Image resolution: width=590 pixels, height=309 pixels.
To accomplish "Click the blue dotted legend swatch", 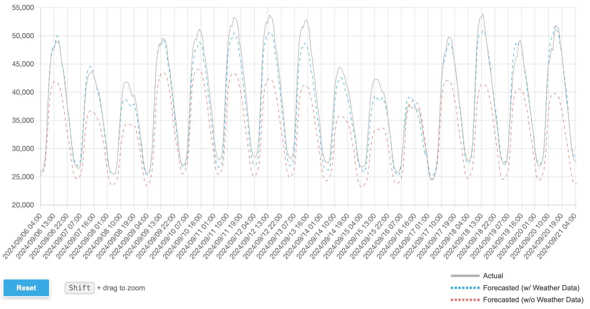I will (x=465, y=288).
